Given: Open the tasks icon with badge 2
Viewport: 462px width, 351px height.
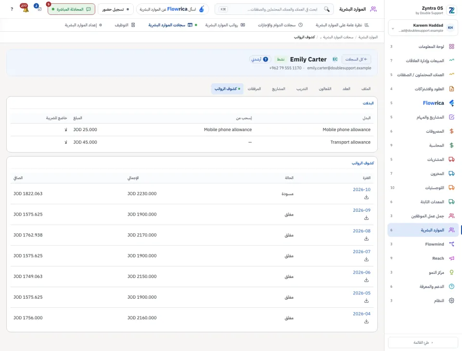Looking at the screenshot, I should (x=38, y=8).
